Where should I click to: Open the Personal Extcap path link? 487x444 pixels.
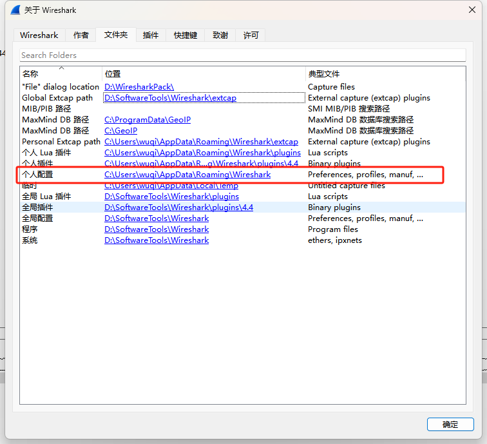pyautogui.click(x=201, y=142)
